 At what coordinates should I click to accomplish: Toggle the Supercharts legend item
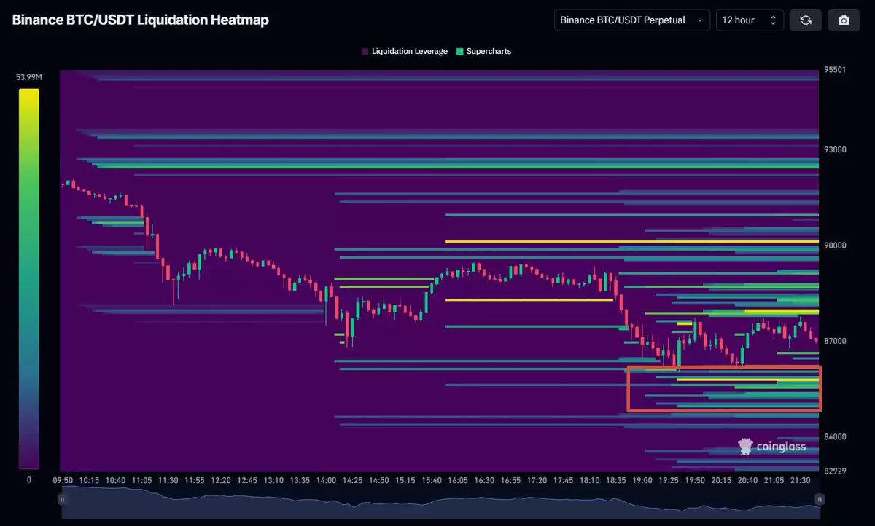[x=483, y=52]
